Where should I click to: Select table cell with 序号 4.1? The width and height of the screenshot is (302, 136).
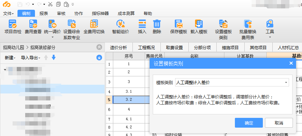point(129,119)
